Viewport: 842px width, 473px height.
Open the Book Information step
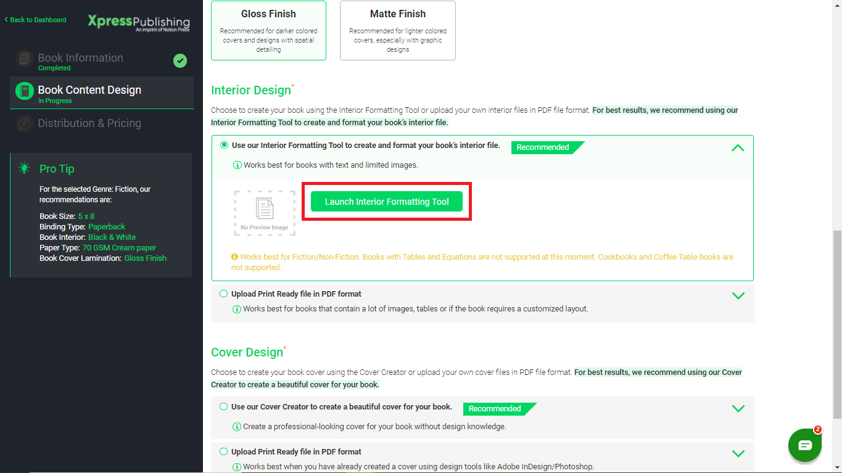click(80, 58)
